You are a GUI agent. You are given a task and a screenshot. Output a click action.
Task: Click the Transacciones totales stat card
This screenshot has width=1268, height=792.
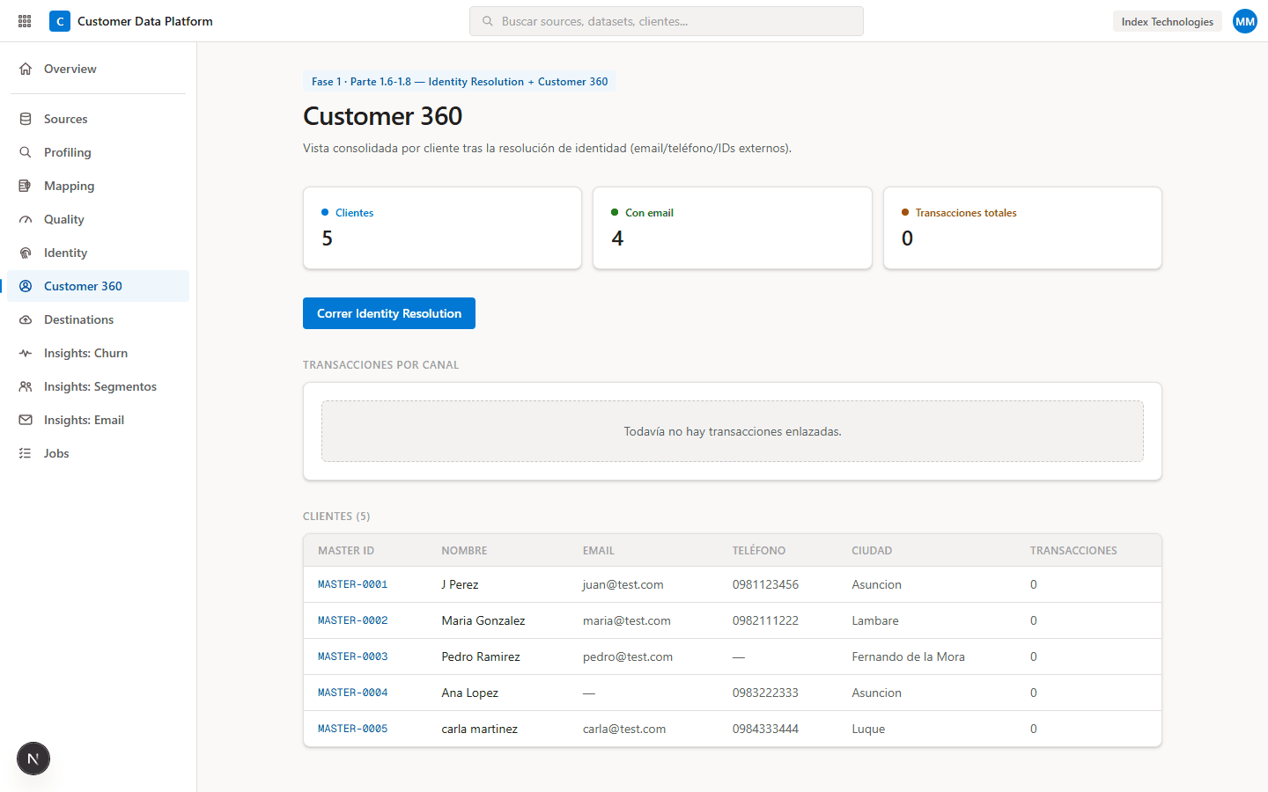tap(1022, 228)
